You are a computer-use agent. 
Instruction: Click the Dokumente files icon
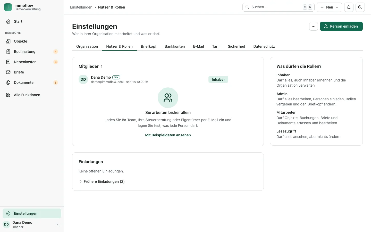click(8, 82)
